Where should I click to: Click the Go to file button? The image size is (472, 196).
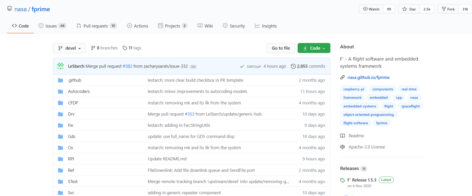[281, 48]
